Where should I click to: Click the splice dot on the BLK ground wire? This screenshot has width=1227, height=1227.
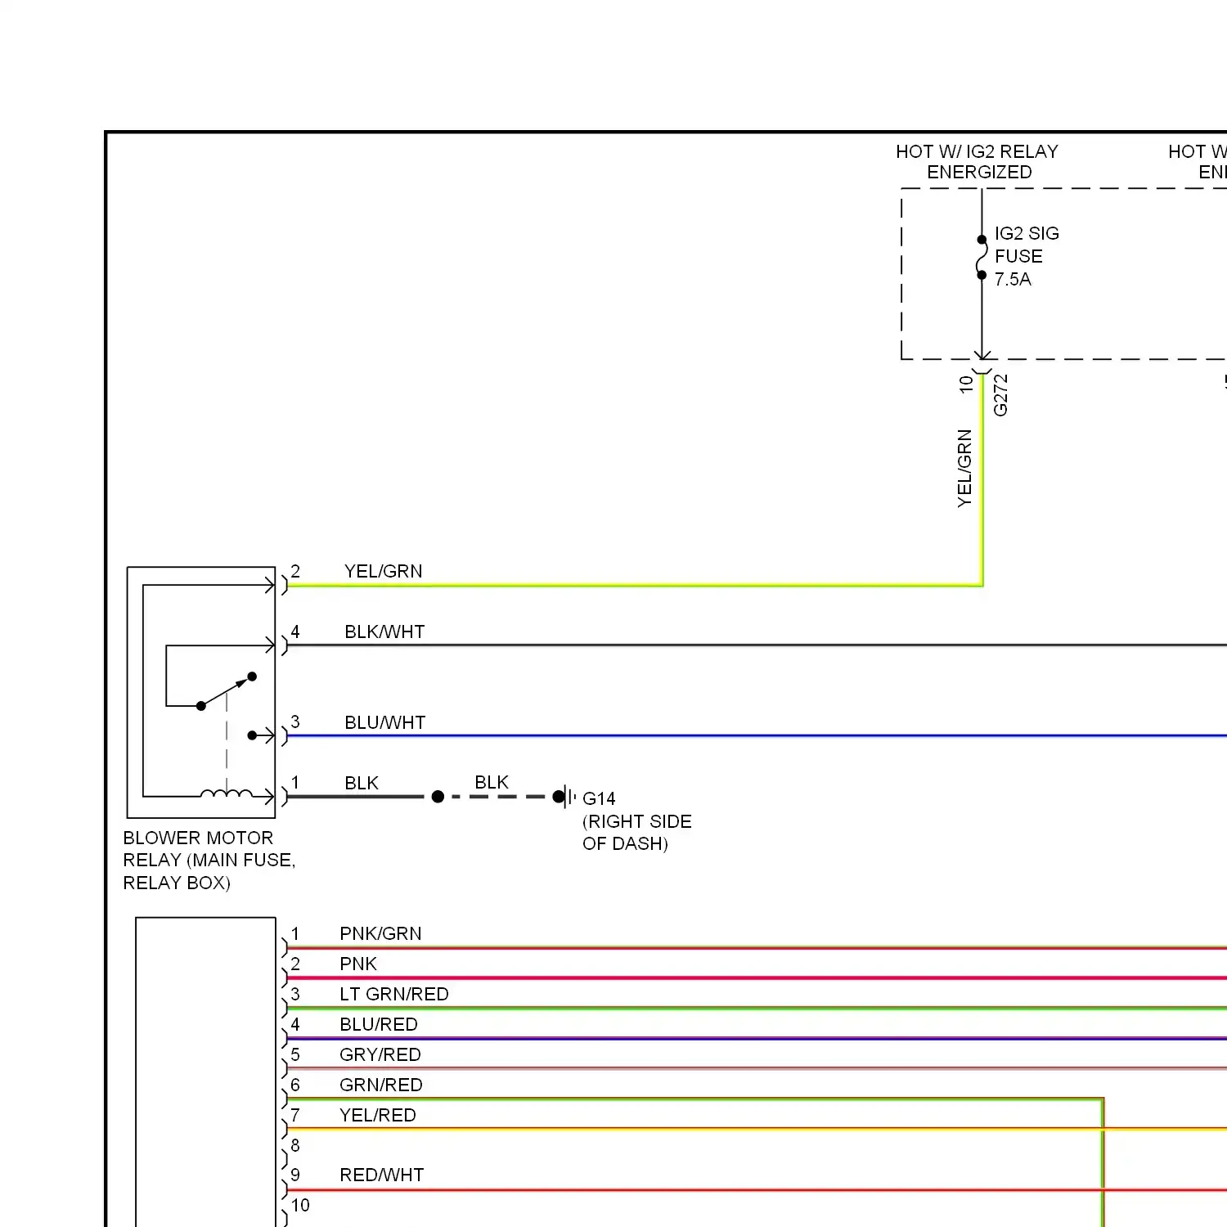pyautogui.click(x=438, y=796)
